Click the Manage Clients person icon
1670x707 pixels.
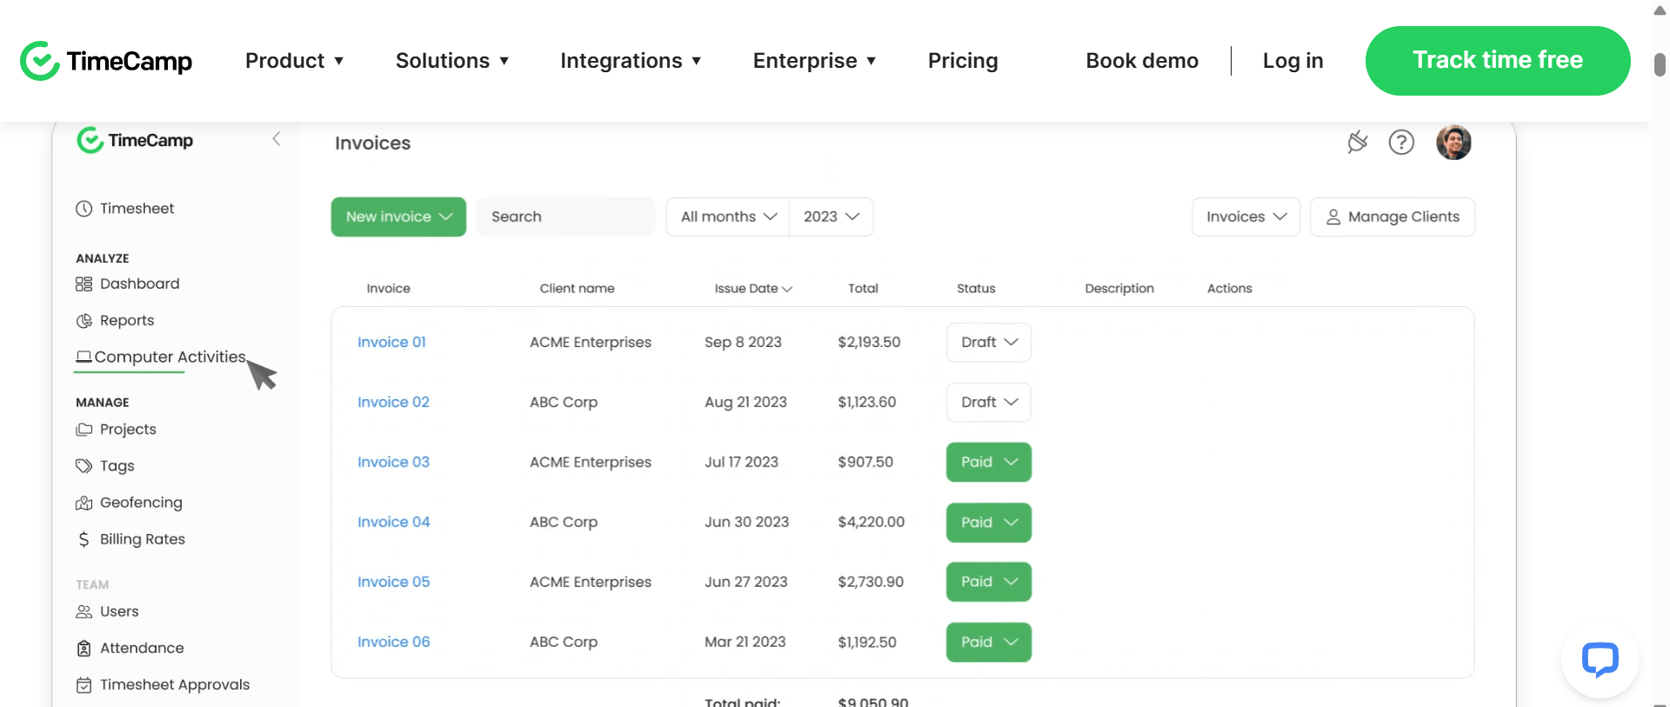point(1333,217)
